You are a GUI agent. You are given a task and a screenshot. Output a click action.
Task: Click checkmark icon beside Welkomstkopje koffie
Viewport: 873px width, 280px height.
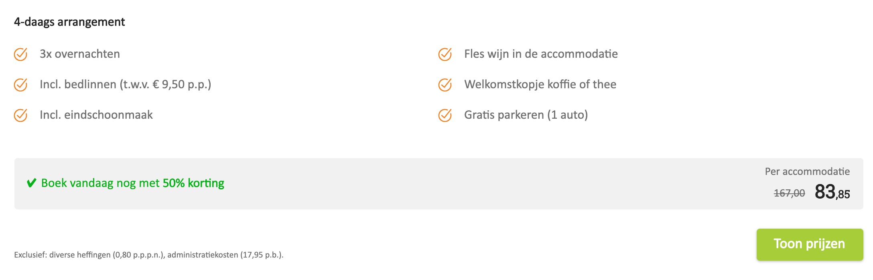[x=445, y=85]
